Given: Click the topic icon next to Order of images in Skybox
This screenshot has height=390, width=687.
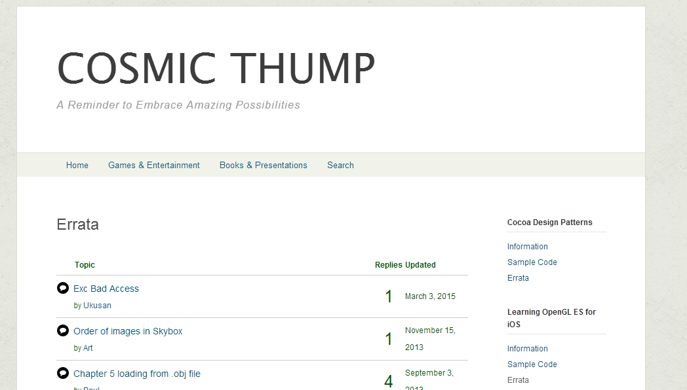Looking at the screenshot, I should tap(63, 330).
